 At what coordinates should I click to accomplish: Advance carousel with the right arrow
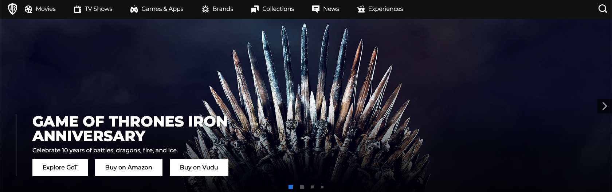pyautogui.click(x=605, y=106)
